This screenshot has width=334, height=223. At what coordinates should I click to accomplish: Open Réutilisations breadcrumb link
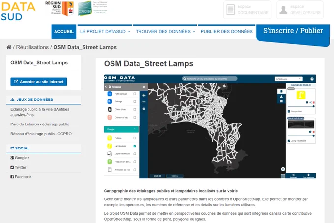pyautogui.click(x=32, y=47)
